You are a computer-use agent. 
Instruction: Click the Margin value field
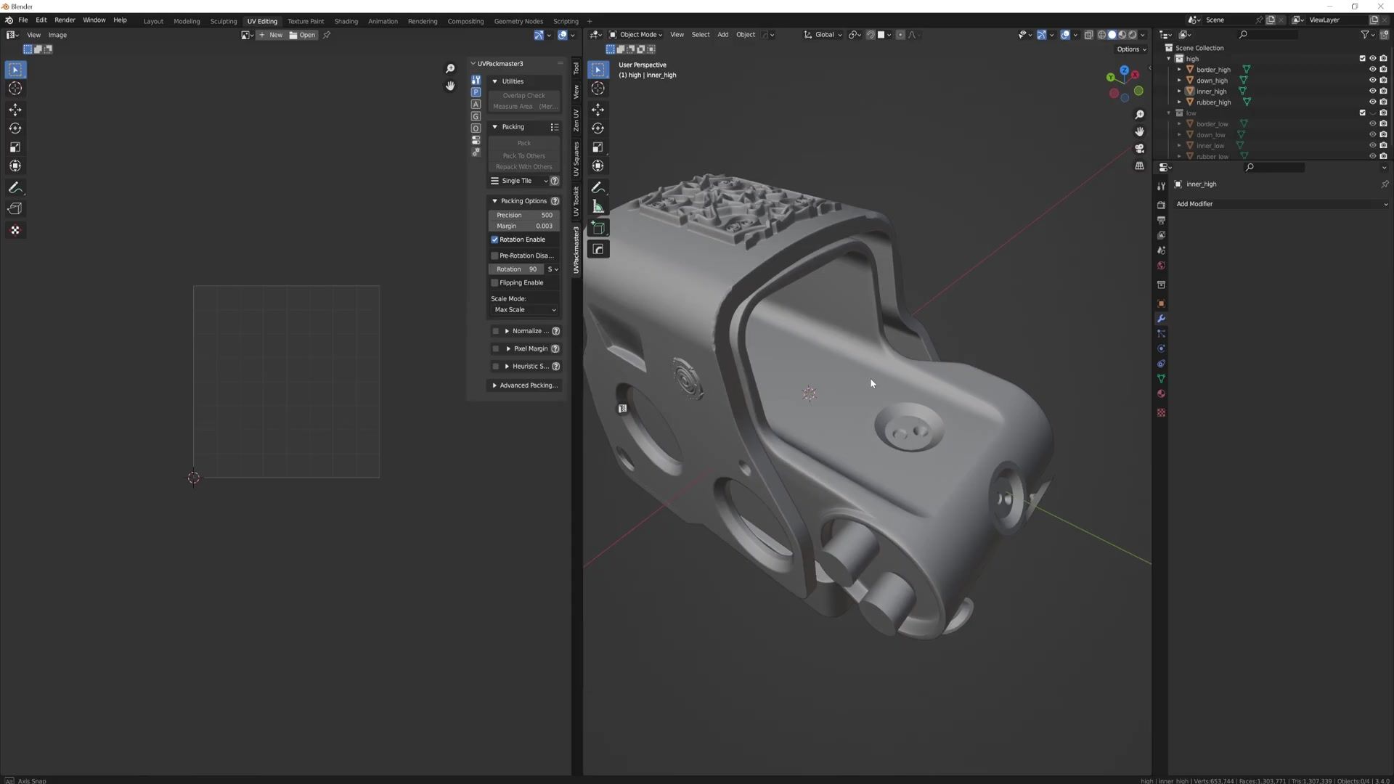[x=524, y=226]
